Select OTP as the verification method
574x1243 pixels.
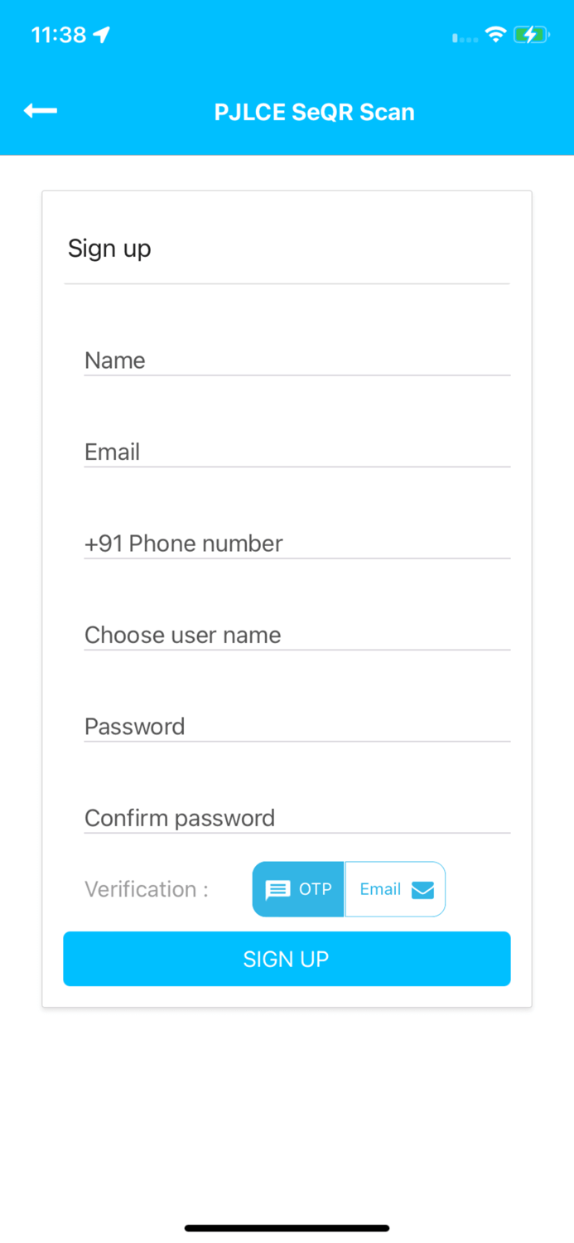pos(298,889)
